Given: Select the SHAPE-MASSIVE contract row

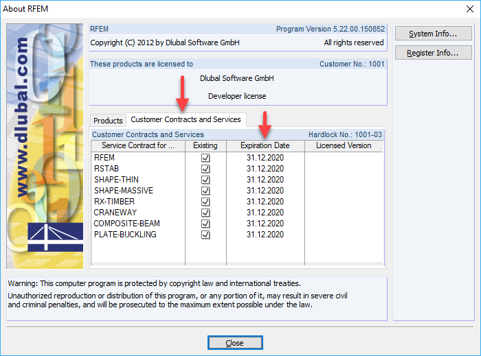Looking at the screenshot, I should click(x=237, y=191).
